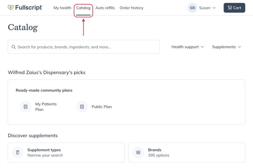Image resolution: width=253 pixels, height=168 pixels.
Task: Expand the Susan account menu chevron
Action: [x=214, y=8]
